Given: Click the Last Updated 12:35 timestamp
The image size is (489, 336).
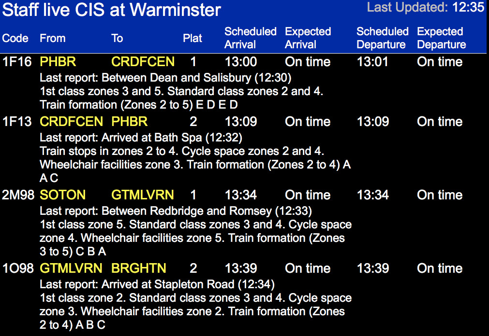Looking at the screenshot, I should (x=425, y=7).
